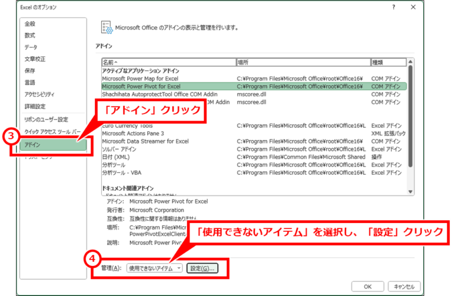Click scroll up arrow of add-in list
This screenshot has height=296, width=452.
tap(410, 62)
